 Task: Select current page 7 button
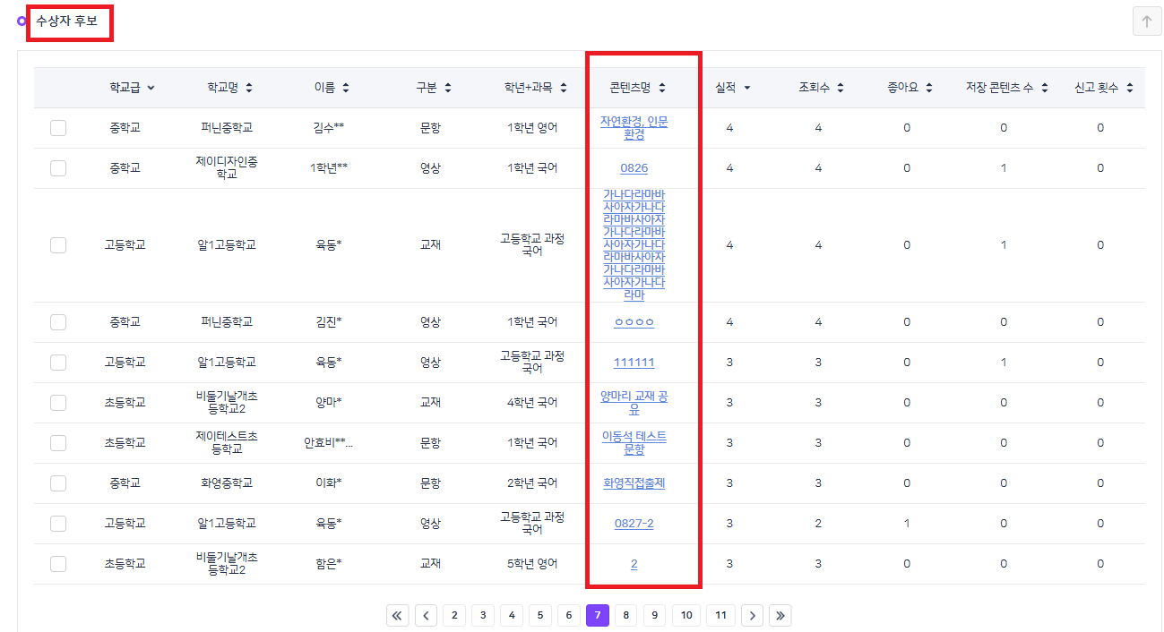pyautogui.click(x=598, y=615)
